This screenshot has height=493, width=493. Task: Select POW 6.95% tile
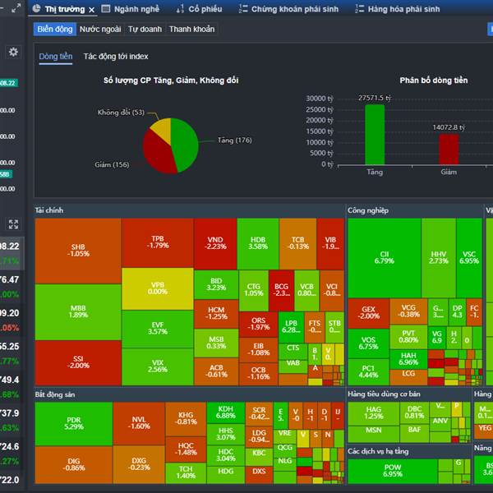click(393, 471)
